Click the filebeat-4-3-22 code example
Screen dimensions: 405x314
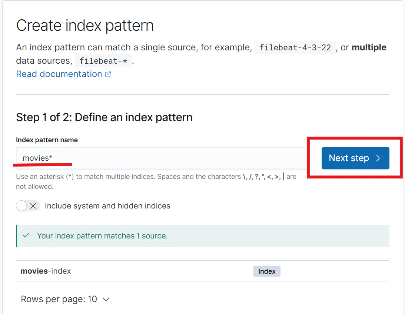click(x=295, y=47)
